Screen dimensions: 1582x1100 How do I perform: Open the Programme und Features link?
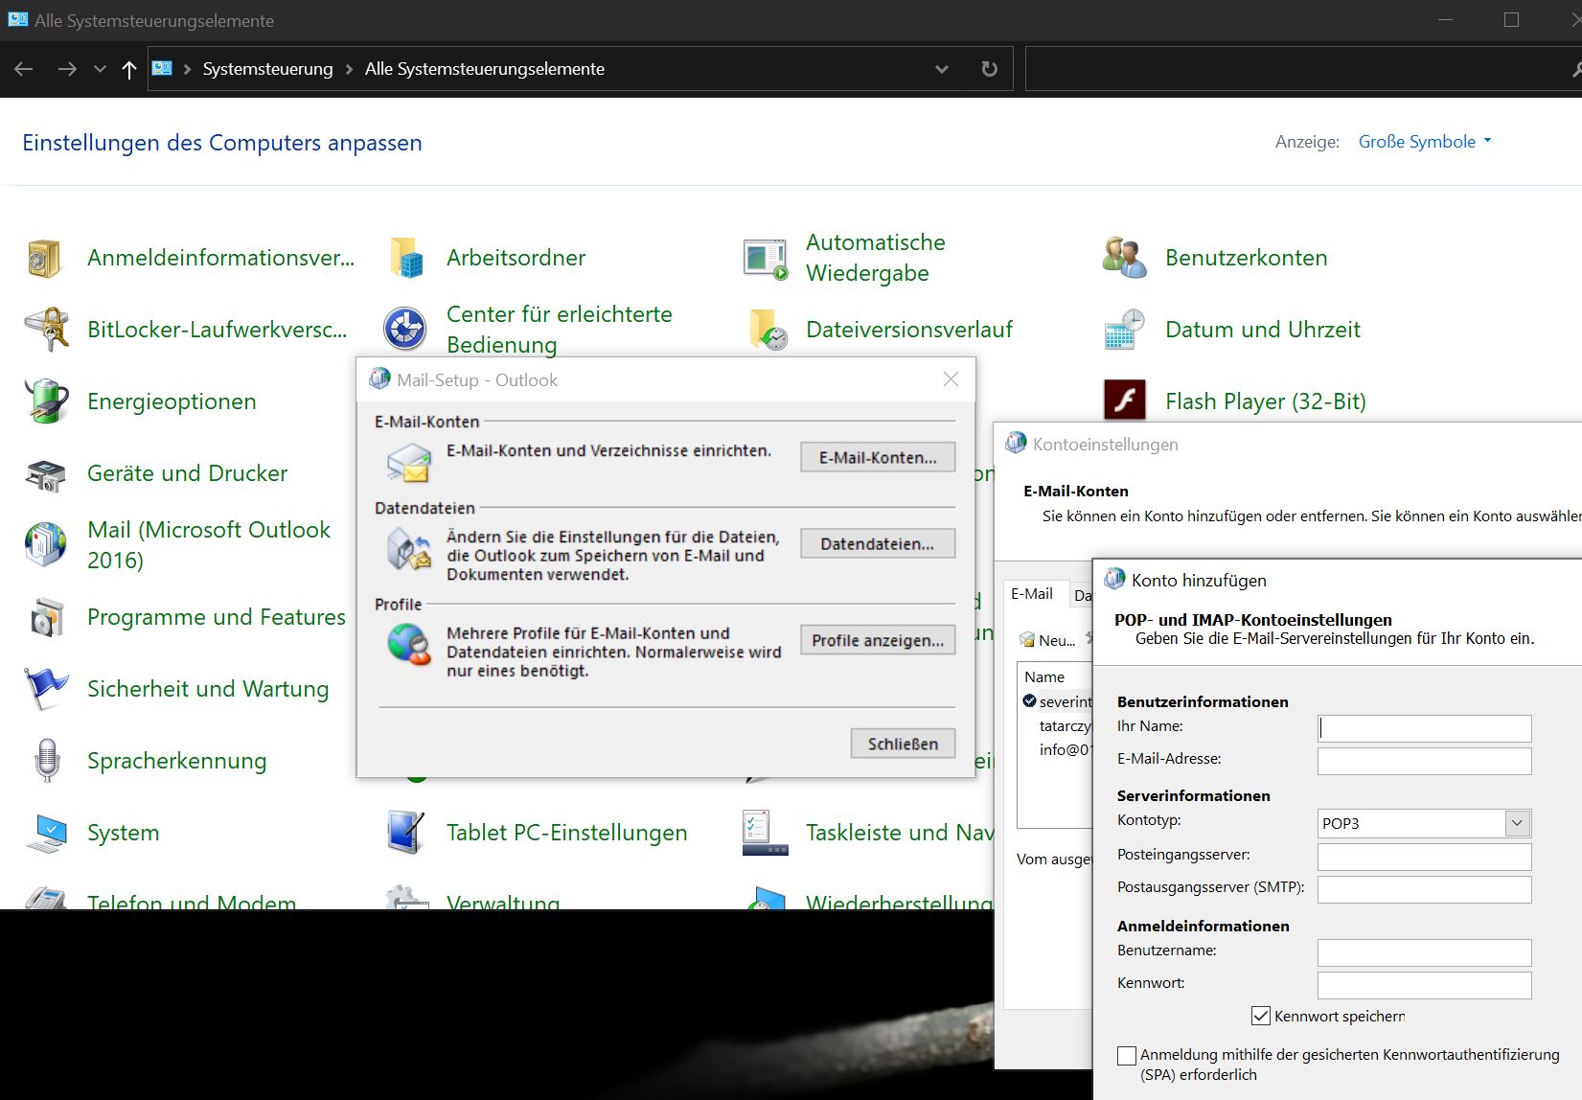[x=217, y=617]
